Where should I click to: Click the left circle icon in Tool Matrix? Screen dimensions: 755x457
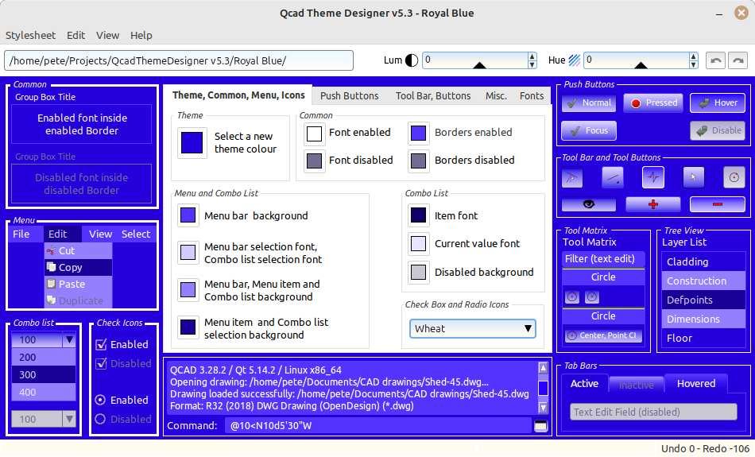(572, 296)
